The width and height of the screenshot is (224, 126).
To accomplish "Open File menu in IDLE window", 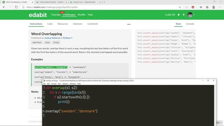I will (44, 84).
